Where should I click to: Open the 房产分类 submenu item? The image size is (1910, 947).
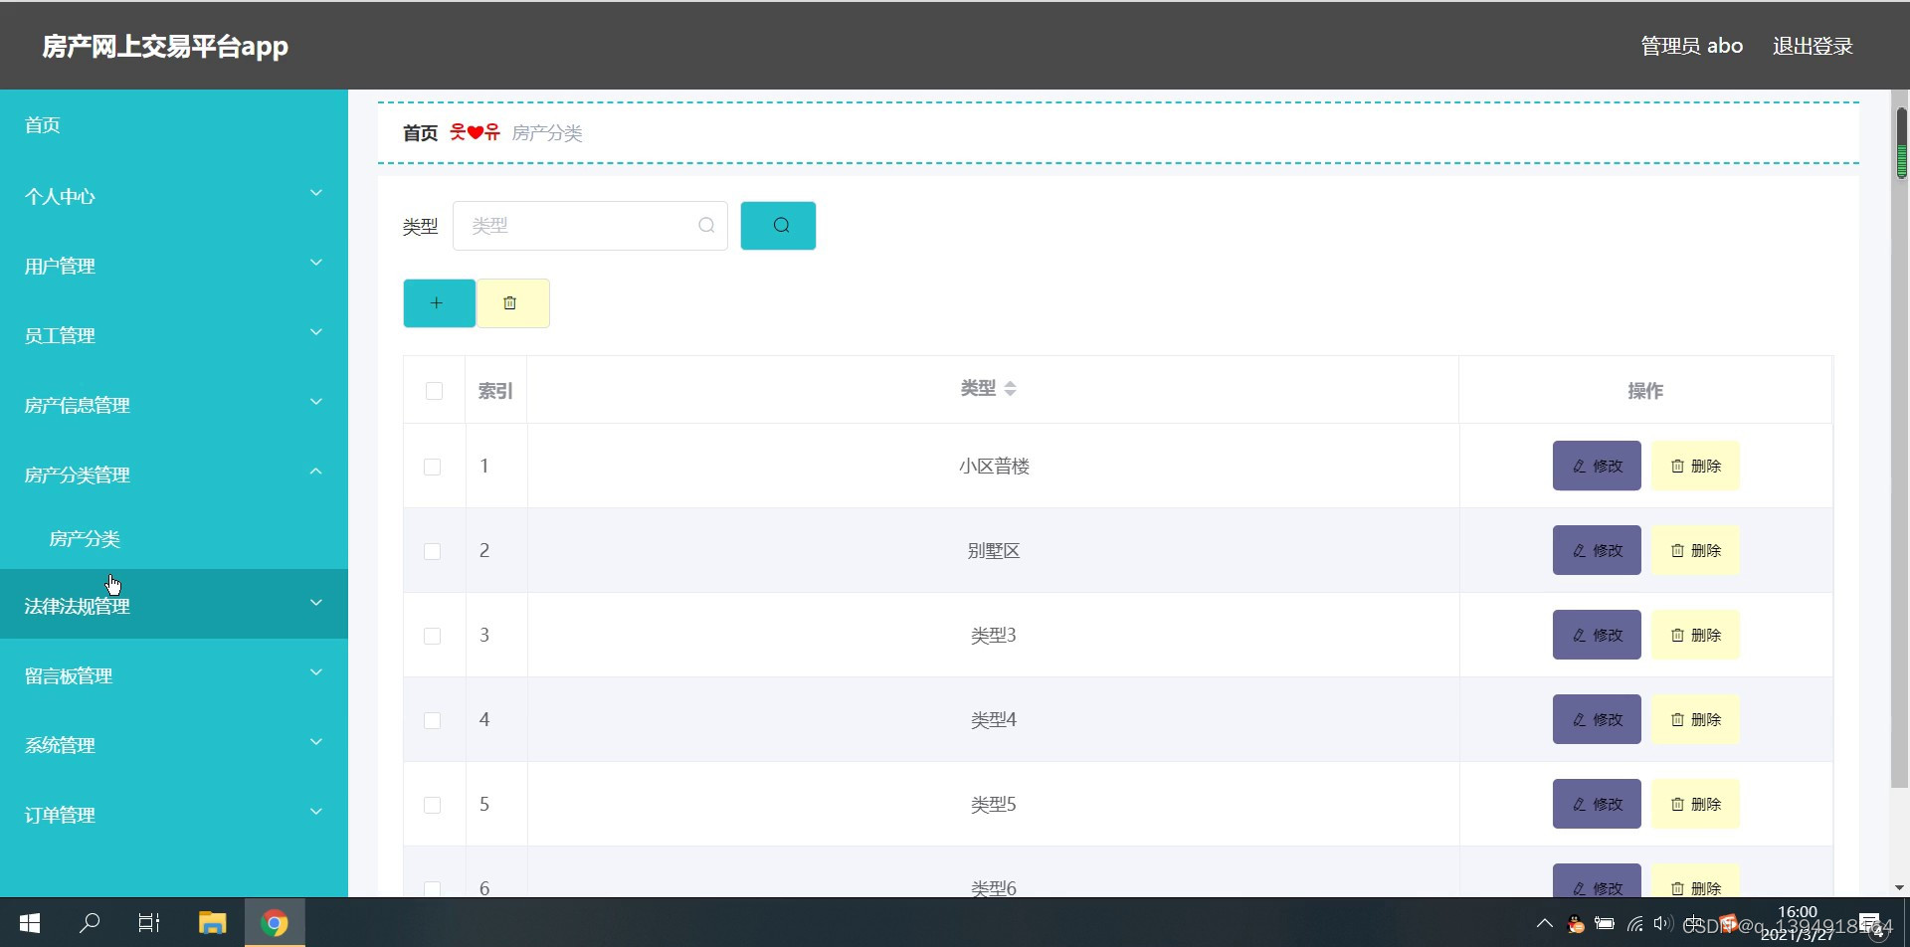coord(174,538)
